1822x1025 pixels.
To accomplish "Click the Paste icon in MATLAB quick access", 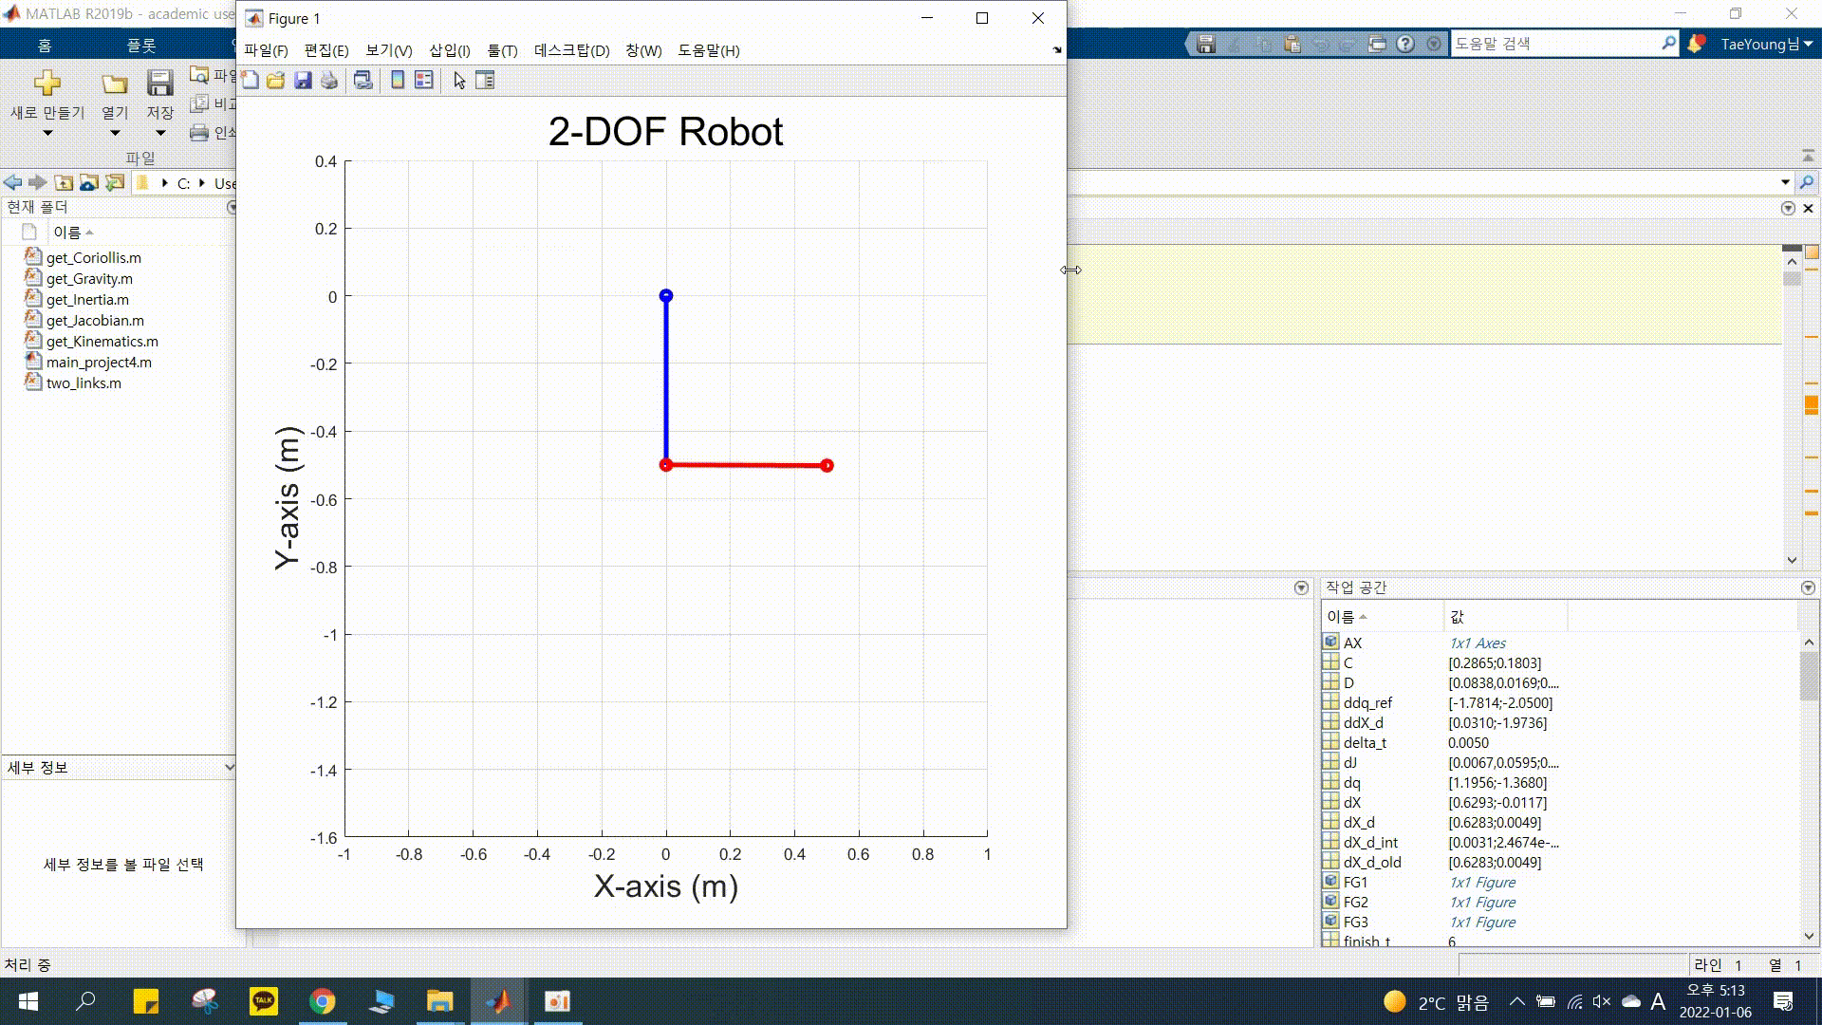I will click(x=1292, y=44).
